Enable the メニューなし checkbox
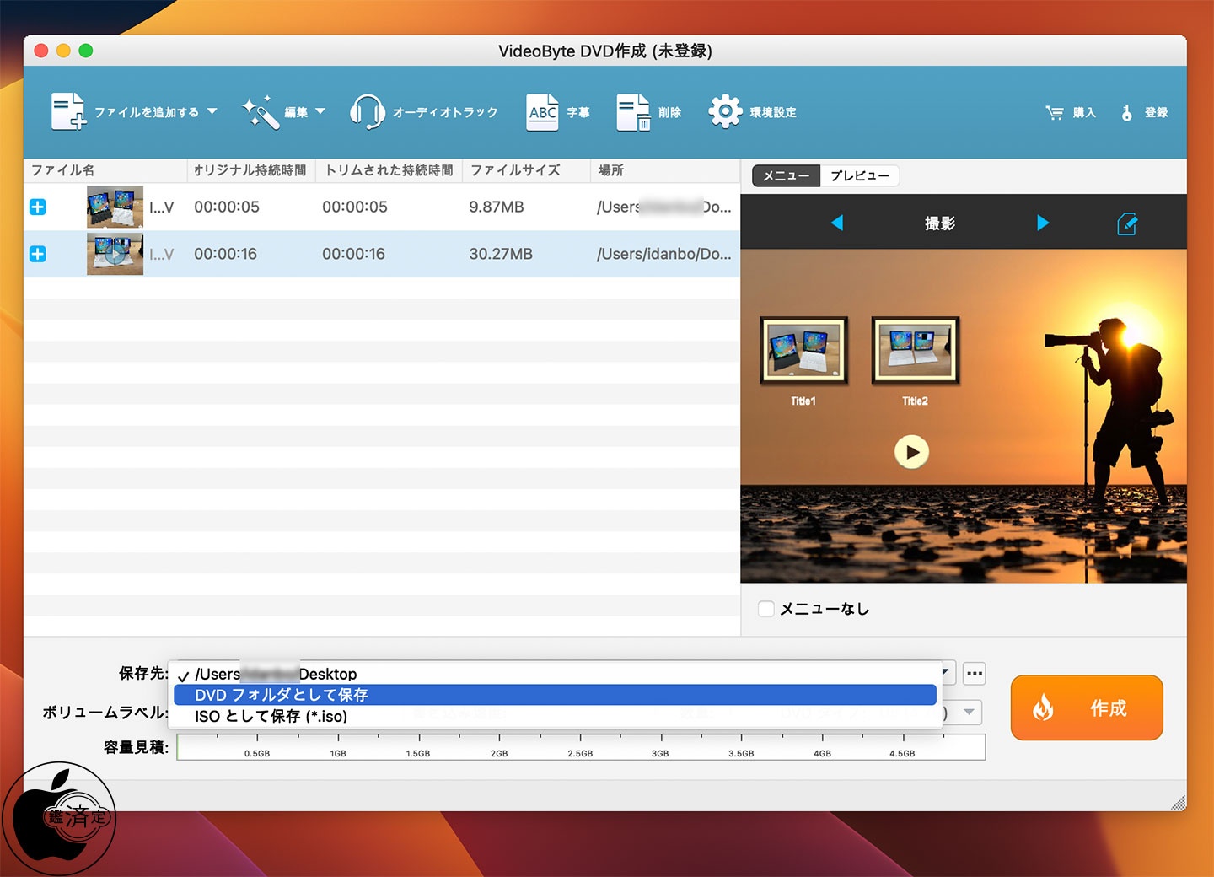The width and height of the screenshot is (1214, 877). click(766, 609)
